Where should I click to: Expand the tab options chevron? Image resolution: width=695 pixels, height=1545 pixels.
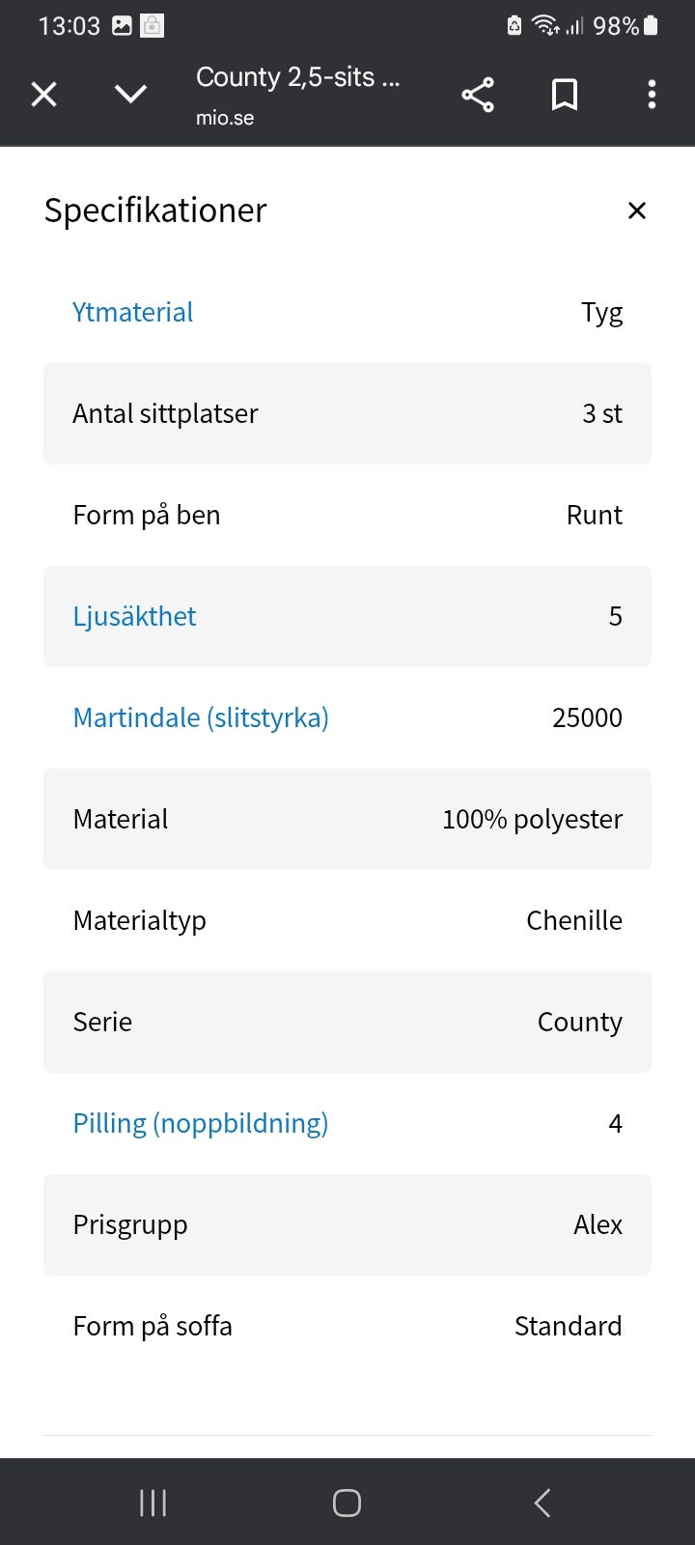tap(130, 94)
